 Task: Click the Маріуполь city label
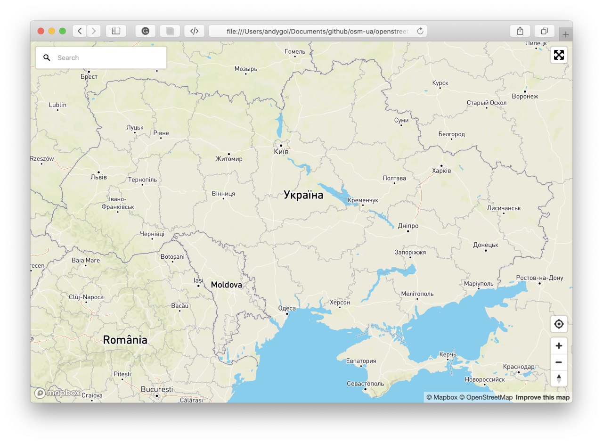pyautogui.click(x=479, y=283)
